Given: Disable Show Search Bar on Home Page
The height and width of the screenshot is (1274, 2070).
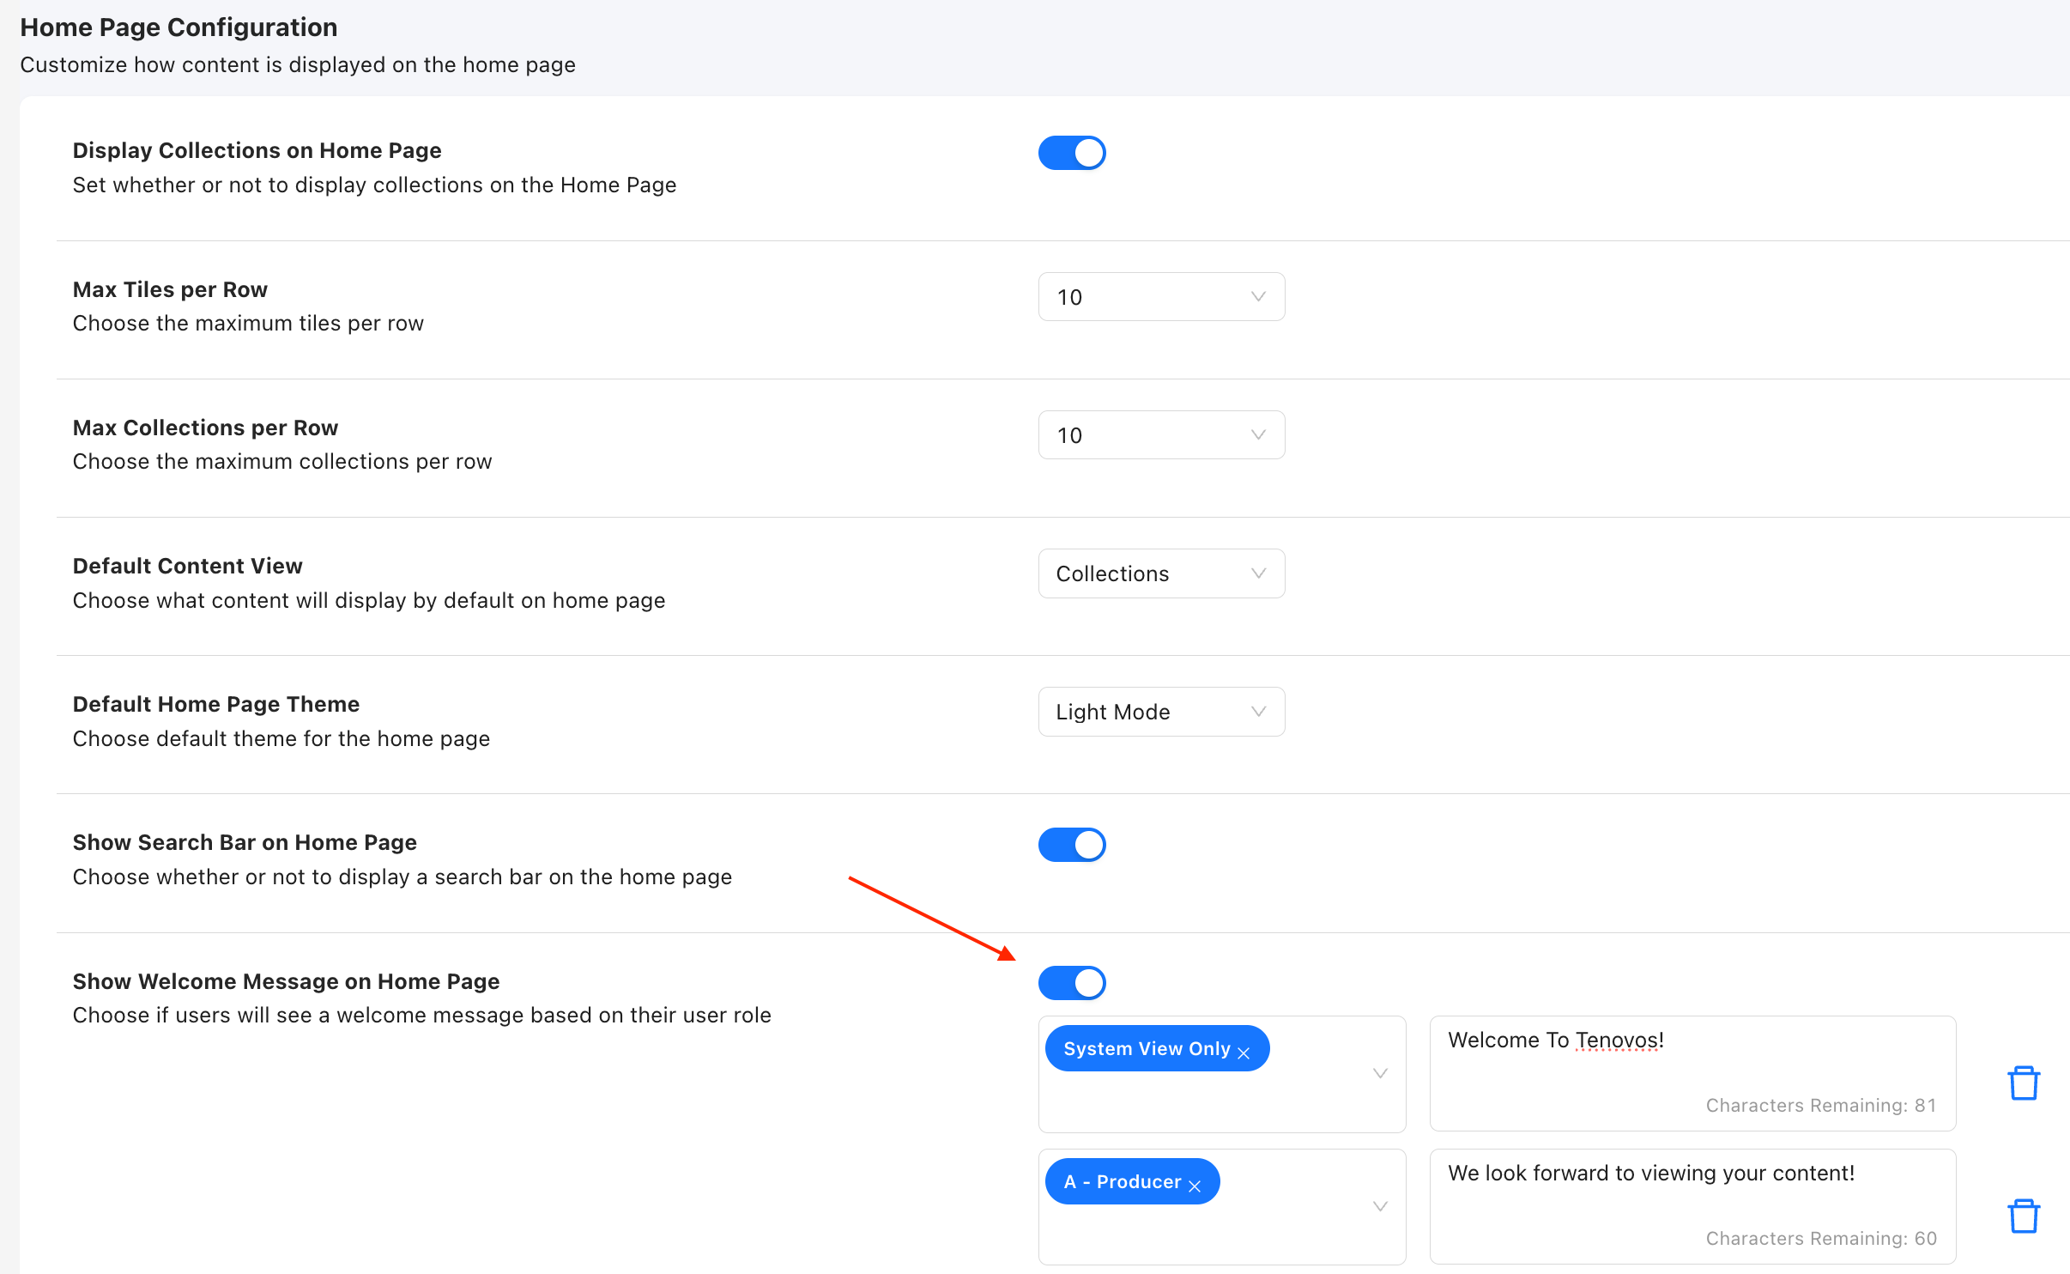Looking at the screenshot, I should (1072, 845).
